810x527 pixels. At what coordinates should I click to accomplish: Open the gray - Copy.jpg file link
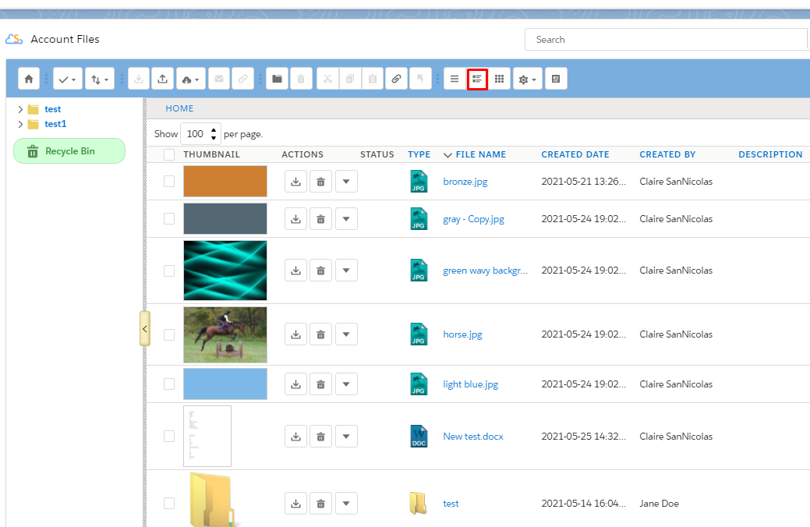pyautogui.click(x=473, y=219)
